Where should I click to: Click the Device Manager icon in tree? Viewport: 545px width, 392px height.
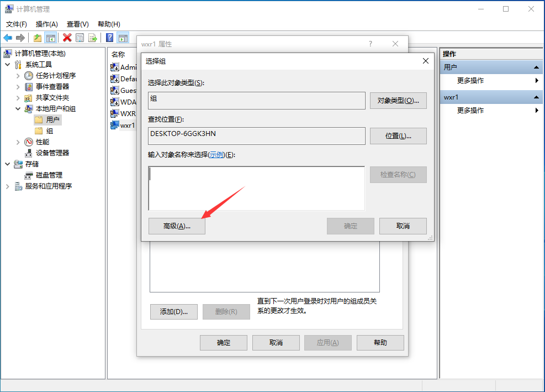point(29,153)
